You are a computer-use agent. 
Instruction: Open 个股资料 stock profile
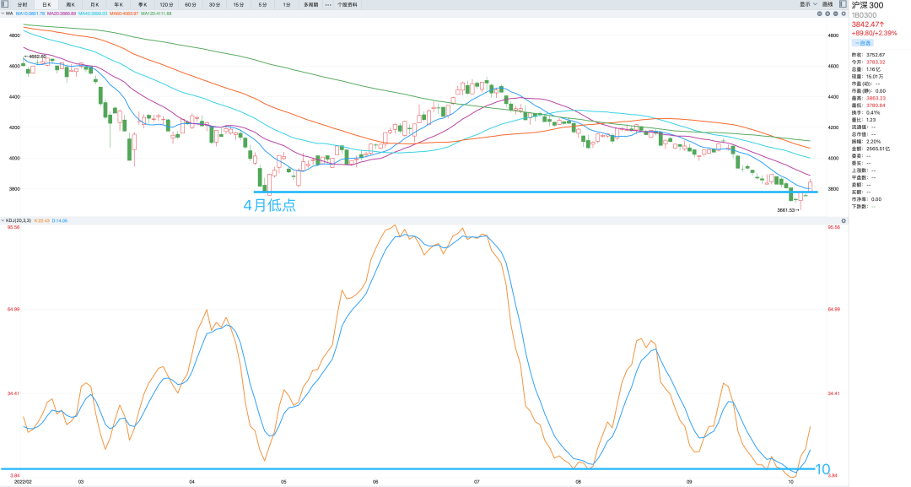(348, 4)
